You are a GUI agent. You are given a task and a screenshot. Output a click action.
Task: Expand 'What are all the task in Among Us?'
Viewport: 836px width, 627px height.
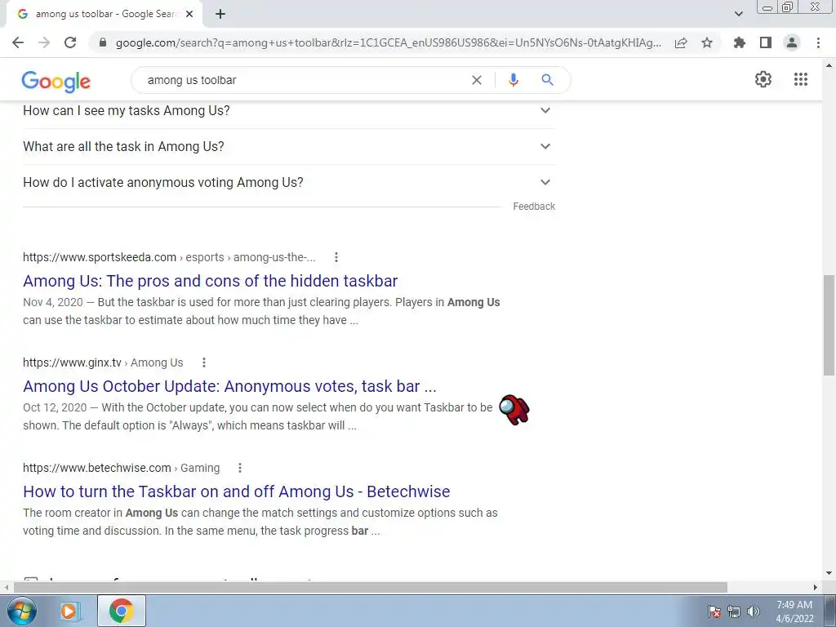288,146
